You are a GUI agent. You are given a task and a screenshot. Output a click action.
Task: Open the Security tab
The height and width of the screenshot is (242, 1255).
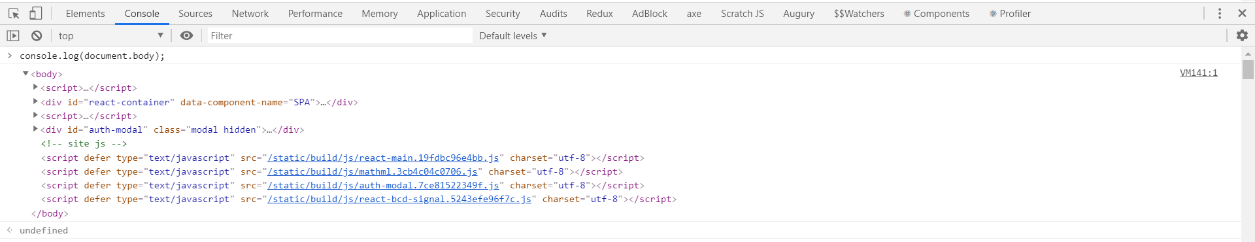503,13
